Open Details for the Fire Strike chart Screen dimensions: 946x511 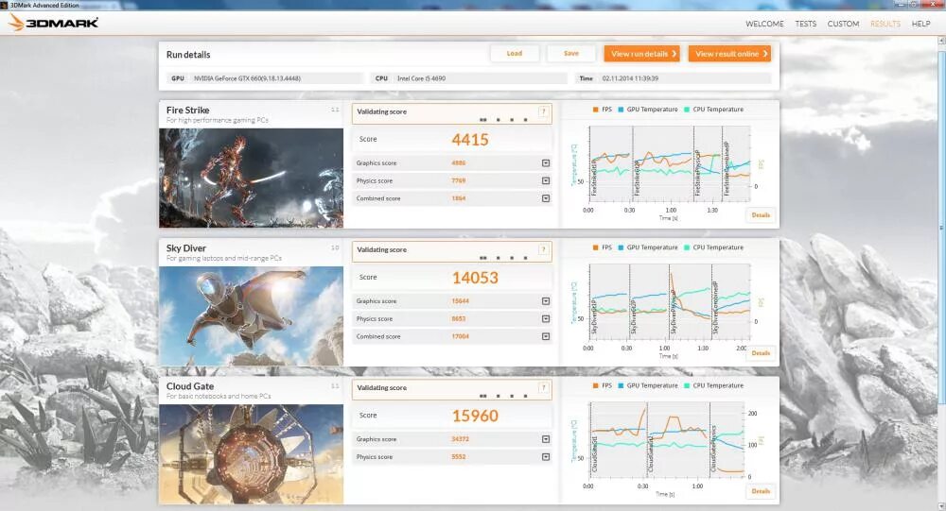point(761,215)
